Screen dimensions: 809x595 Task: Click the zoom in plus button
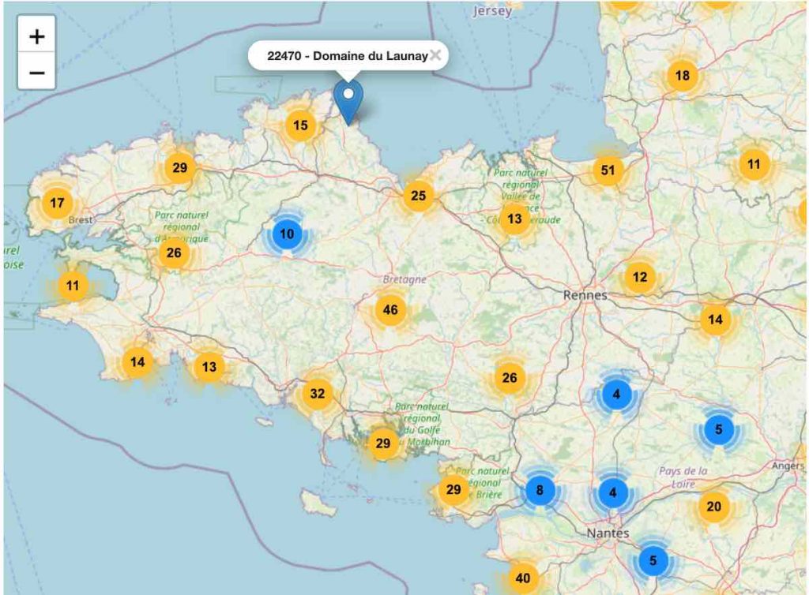click(37, 36)
